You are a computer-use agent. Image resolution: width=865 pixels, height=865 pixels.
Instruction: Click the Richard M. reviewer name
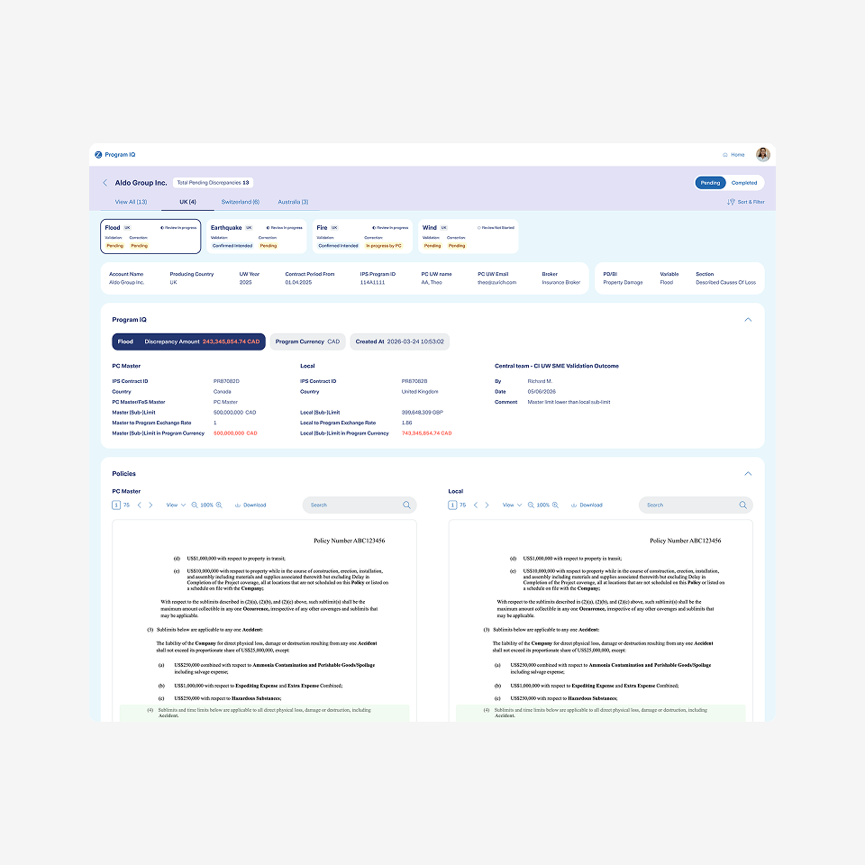coord(540,381)
